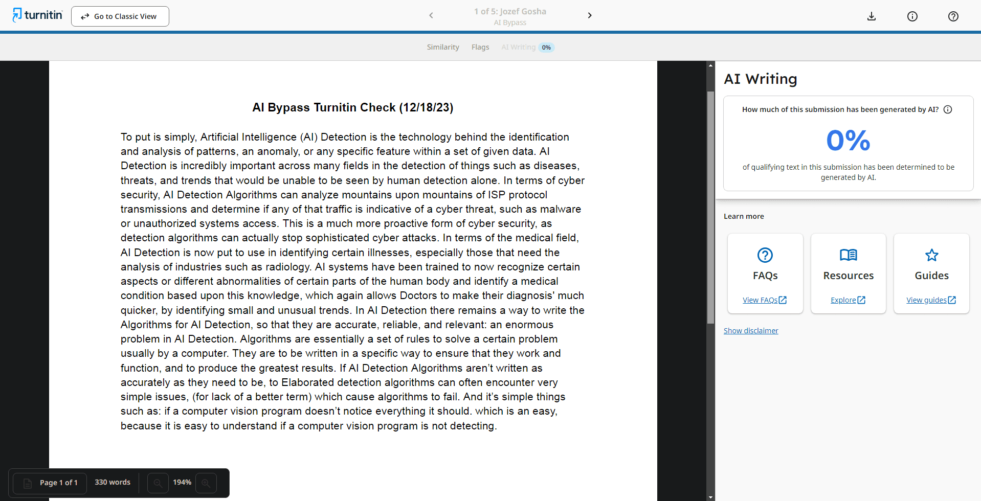Click info icon beside AI generated question

(948, 109)
